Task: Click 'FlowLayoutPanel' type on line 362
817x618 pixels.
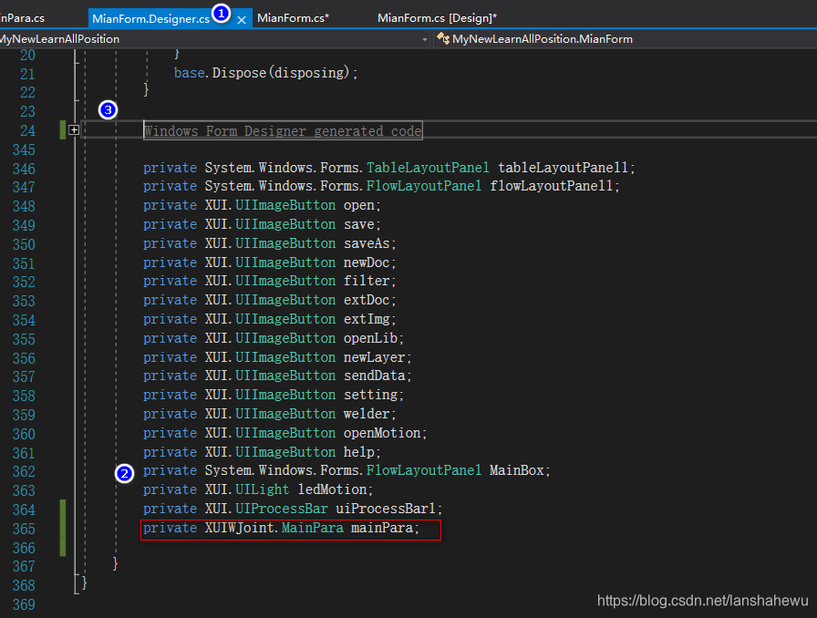Action: [x=424, y=470]
